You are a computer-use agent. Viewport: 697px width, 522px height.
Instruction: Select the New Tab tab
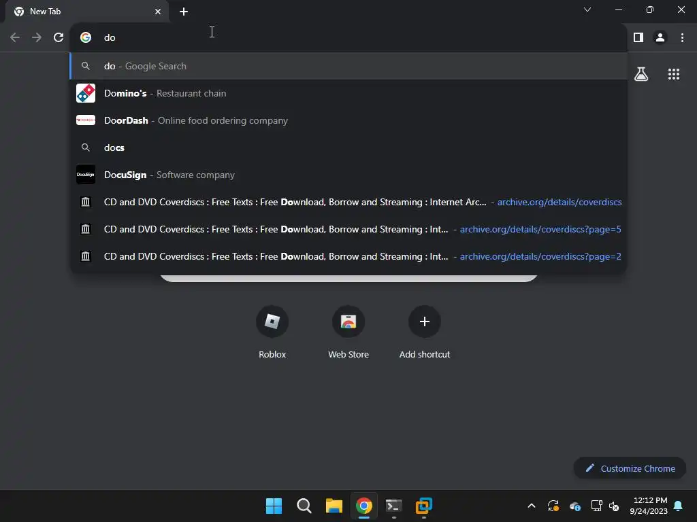86,12
